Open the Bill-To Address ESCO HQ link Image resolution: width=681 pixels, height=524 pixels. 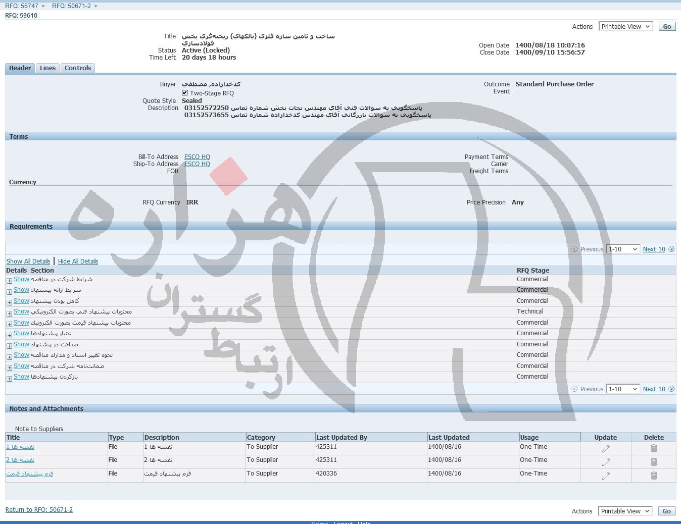tap(197, 157)
